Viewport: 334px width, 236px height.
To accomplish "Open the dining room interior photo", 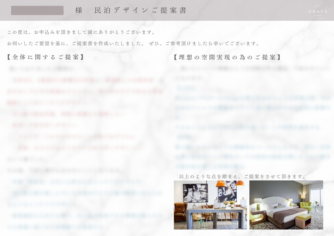I will (x=210, y=205).
